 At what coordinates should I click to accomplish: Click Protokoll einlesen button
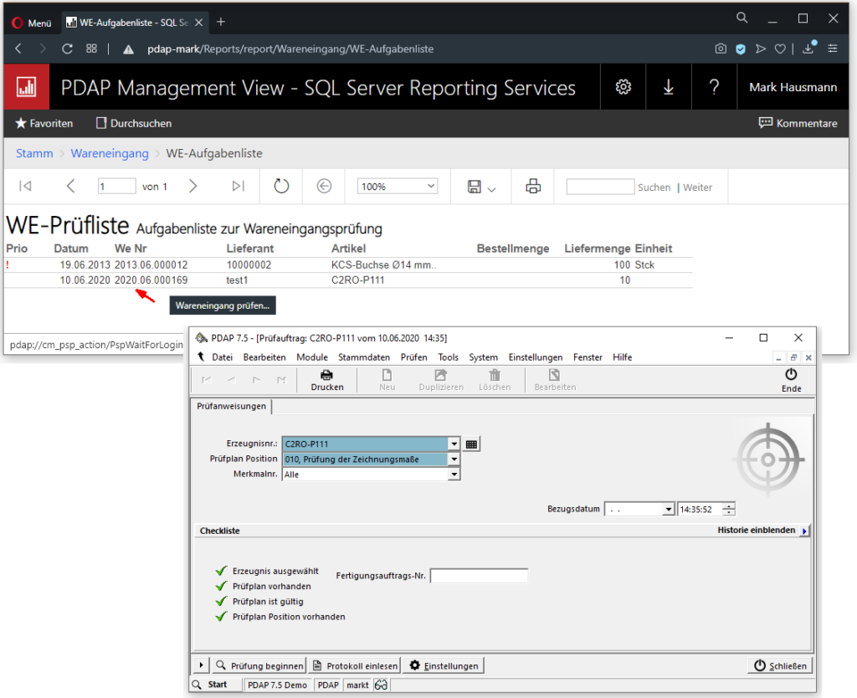click(355, 665)
